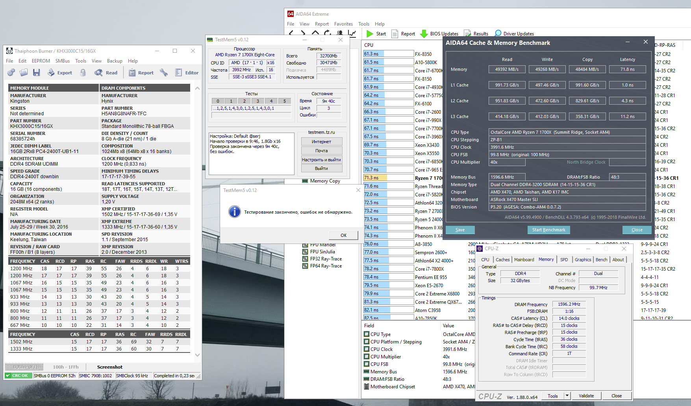691x406 pixels.
Task: Click the refresh icon in AIDA64 toolbar
Action: 328,33
